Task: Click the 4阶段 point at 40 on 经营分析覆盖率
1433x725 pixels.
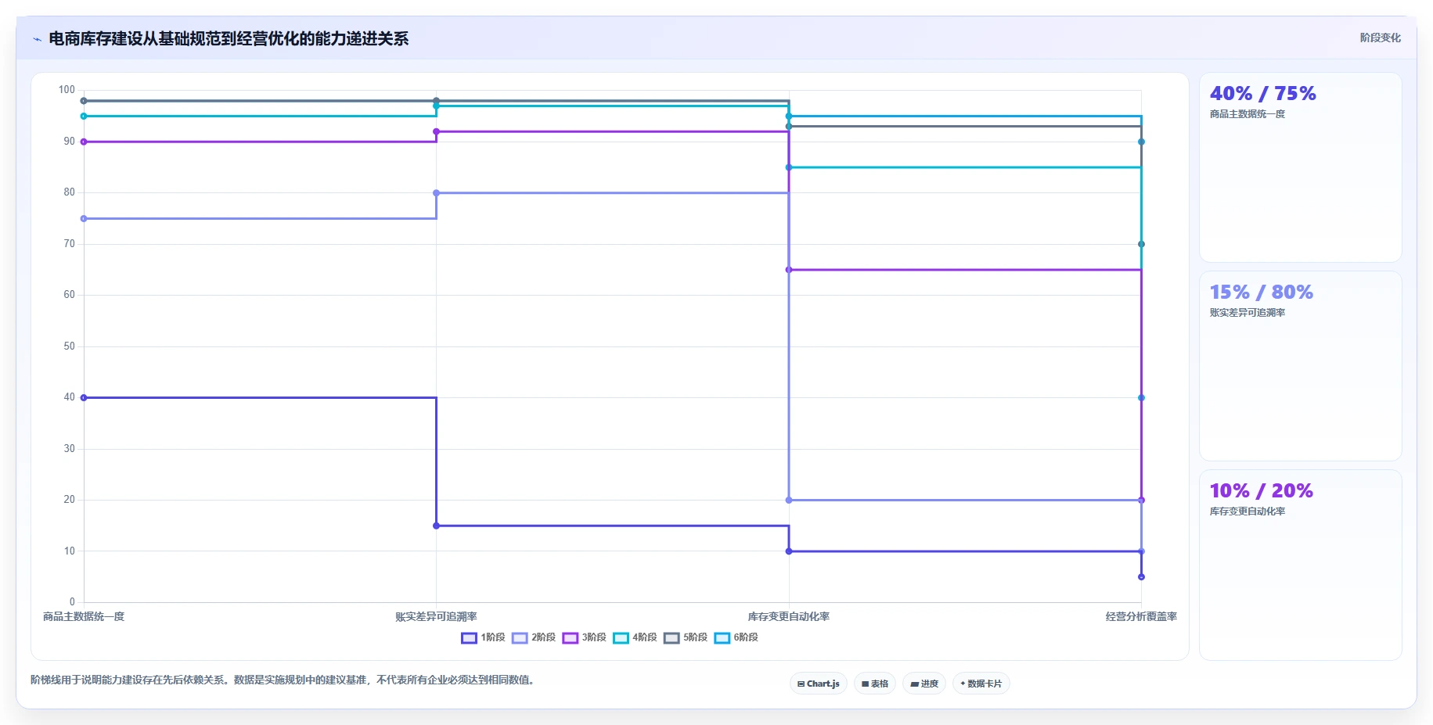Action: coord(1141,398)
